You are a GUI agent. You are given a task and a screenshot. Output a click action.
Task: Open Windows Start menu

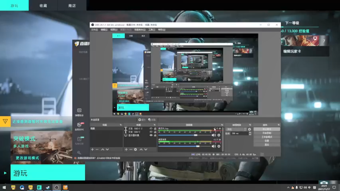point(4,187)
